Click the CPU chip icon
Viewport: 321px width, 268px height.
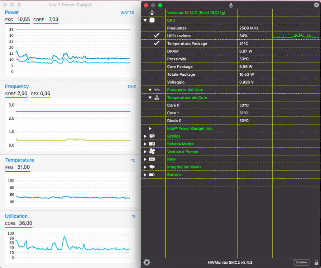(x=152, y=20)
